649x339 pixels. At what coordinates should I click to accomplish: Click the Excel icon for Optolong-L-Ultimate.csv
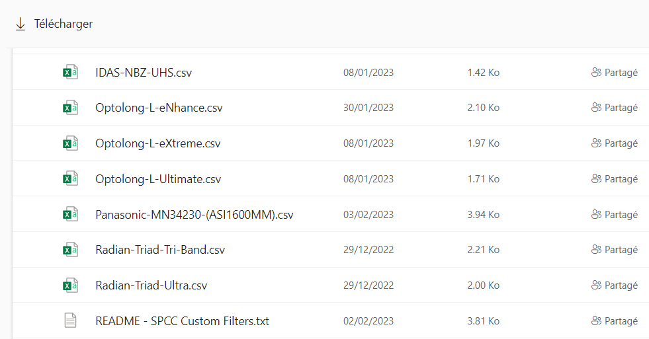click(x=70, y=178)
